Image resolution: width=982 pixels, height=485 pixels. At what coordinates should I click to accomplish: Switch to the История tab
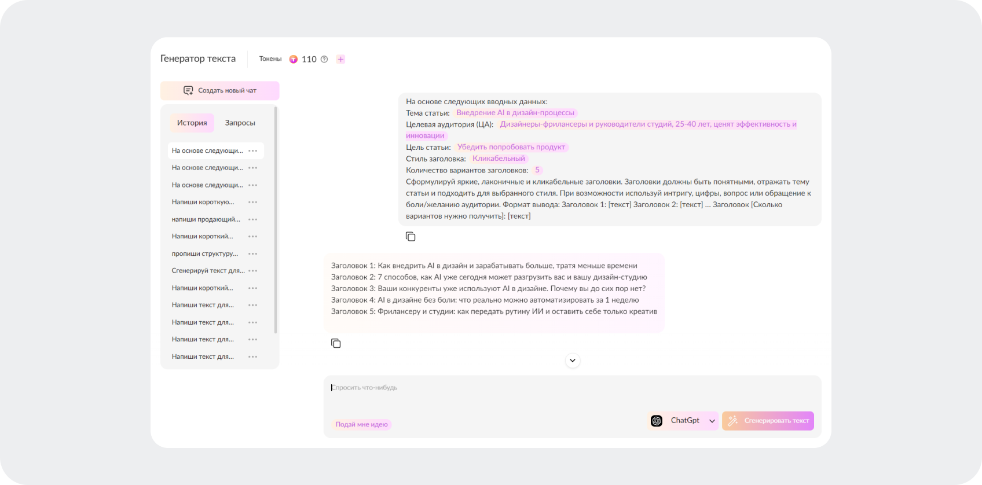point(192,123)
